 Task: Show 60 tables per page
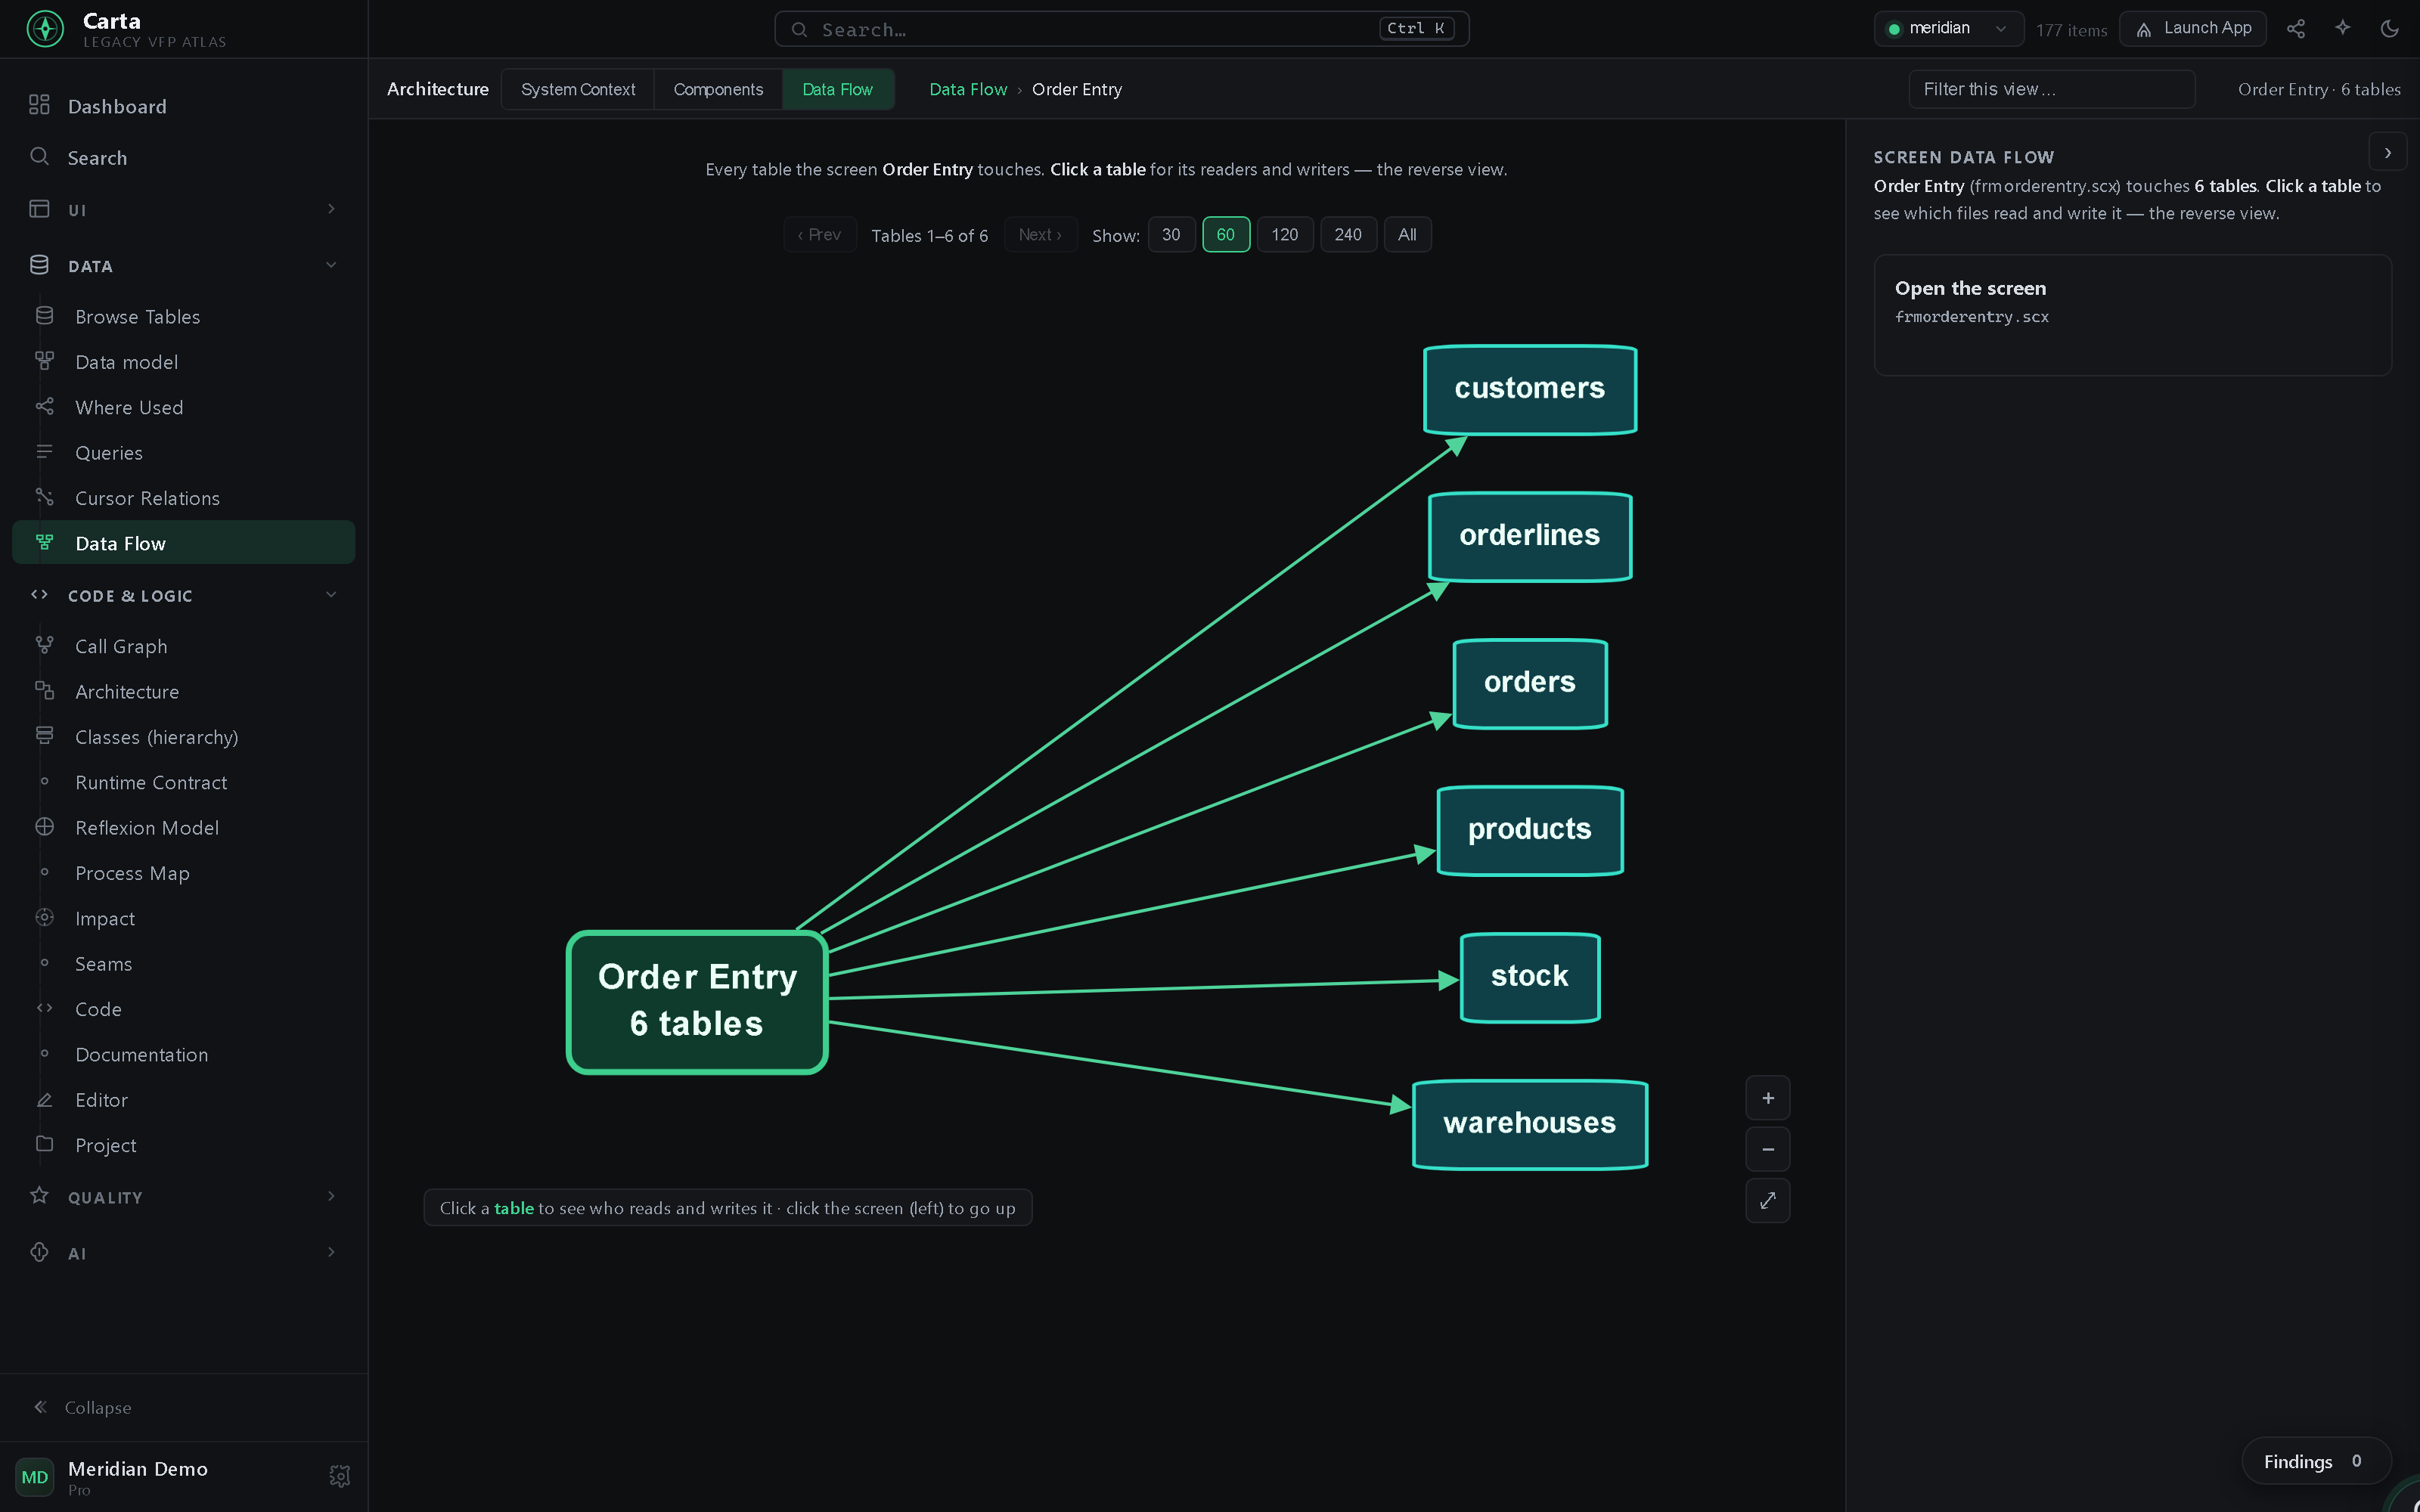pos(1225,235)
